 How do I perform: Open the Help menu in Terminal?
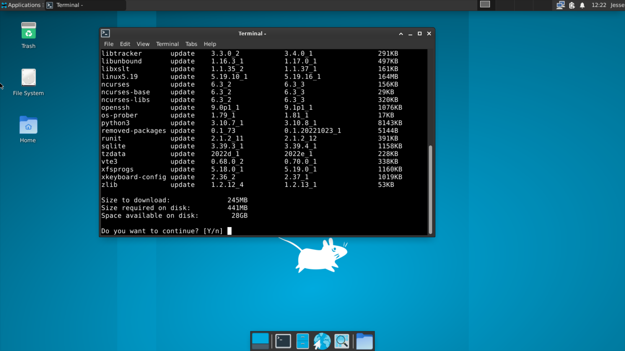pos(210,44)
